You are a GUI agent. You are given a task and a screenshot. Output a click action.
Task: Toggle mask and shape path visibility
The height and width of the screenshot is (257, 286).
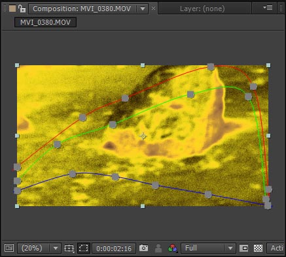coord(243,248)
